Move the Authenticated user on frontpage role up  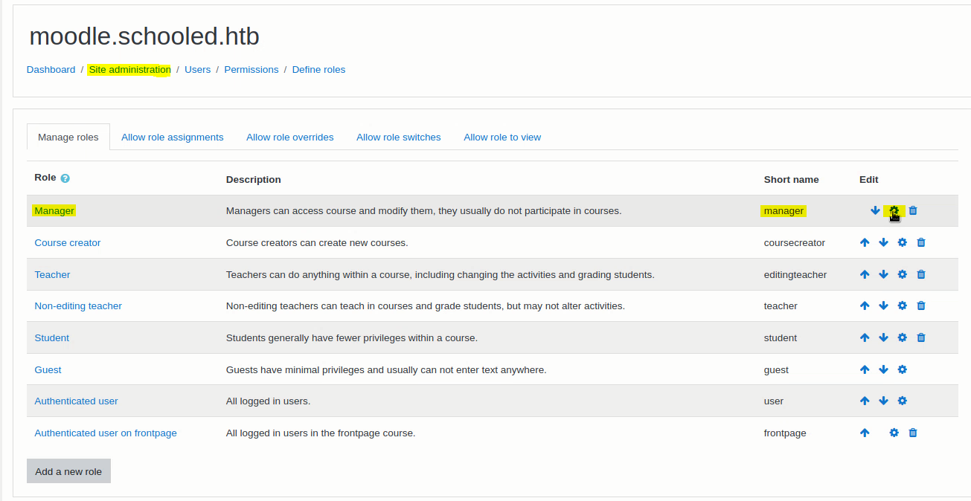pos(865,433)
